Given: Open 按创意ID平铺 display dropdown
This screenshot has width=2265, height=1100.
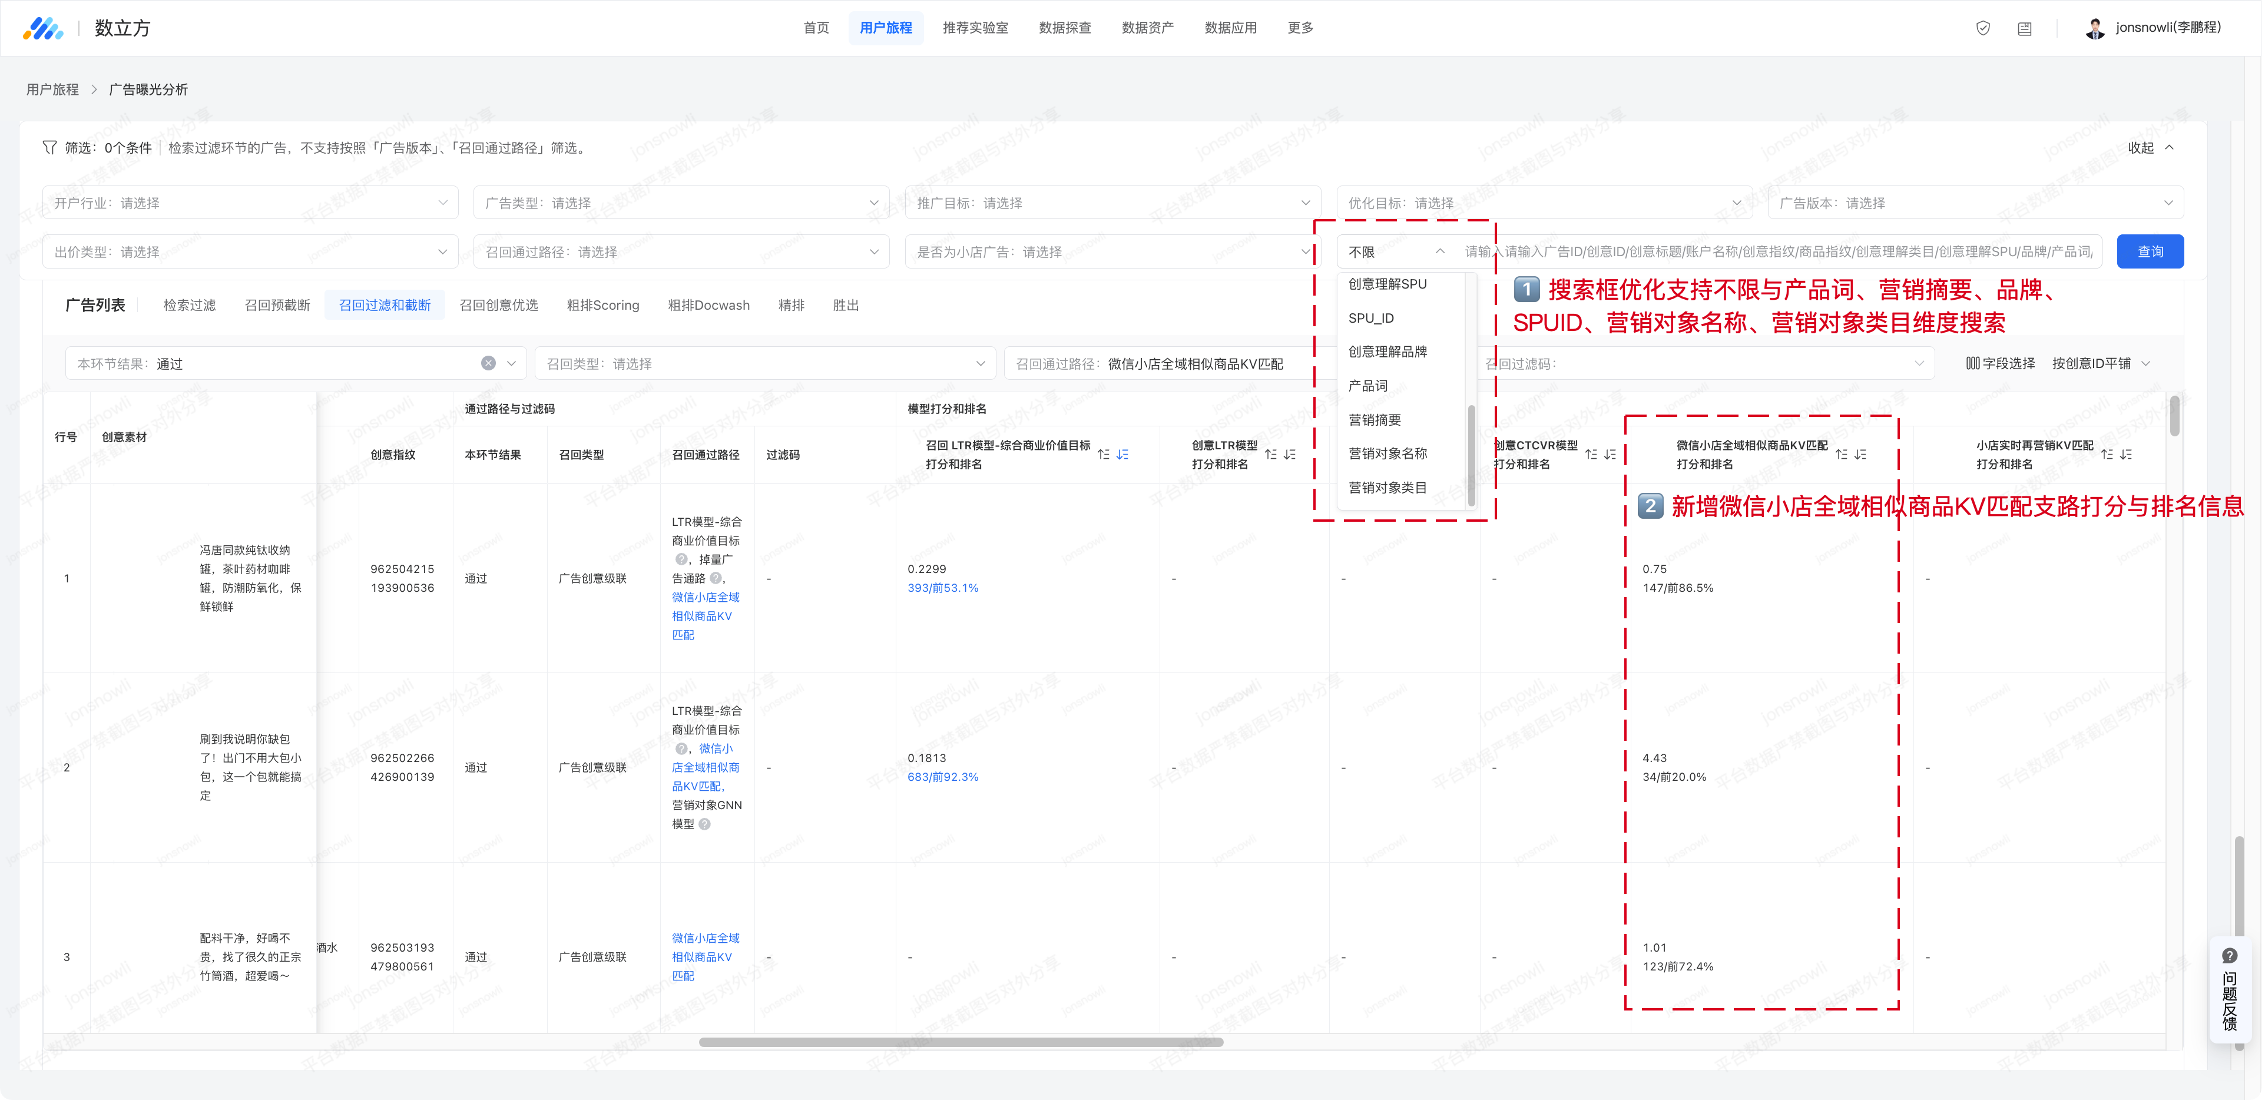Looking at the screenshot, I should [x=2101, y=363].
